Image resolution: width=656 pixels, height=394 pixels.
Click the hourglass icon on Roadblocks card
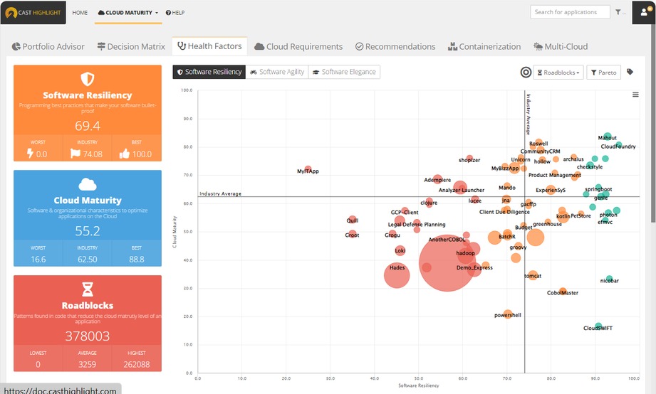coord(88,289)
